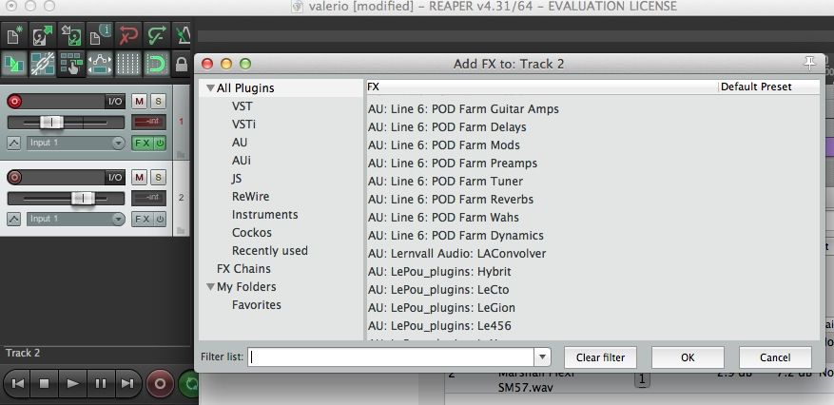The height and width of the screenshot is (405, 834).
Task: Mute track 1
Action: point(140,102)
